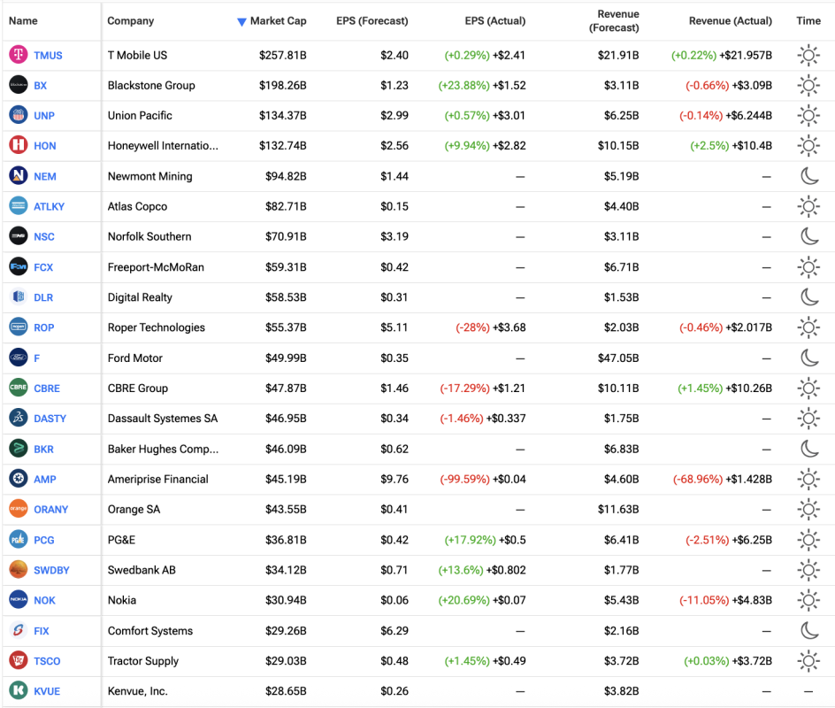Click the sun icon in Nokia row
This screenshot has width=835, height=708.
[x=808, y=600]
